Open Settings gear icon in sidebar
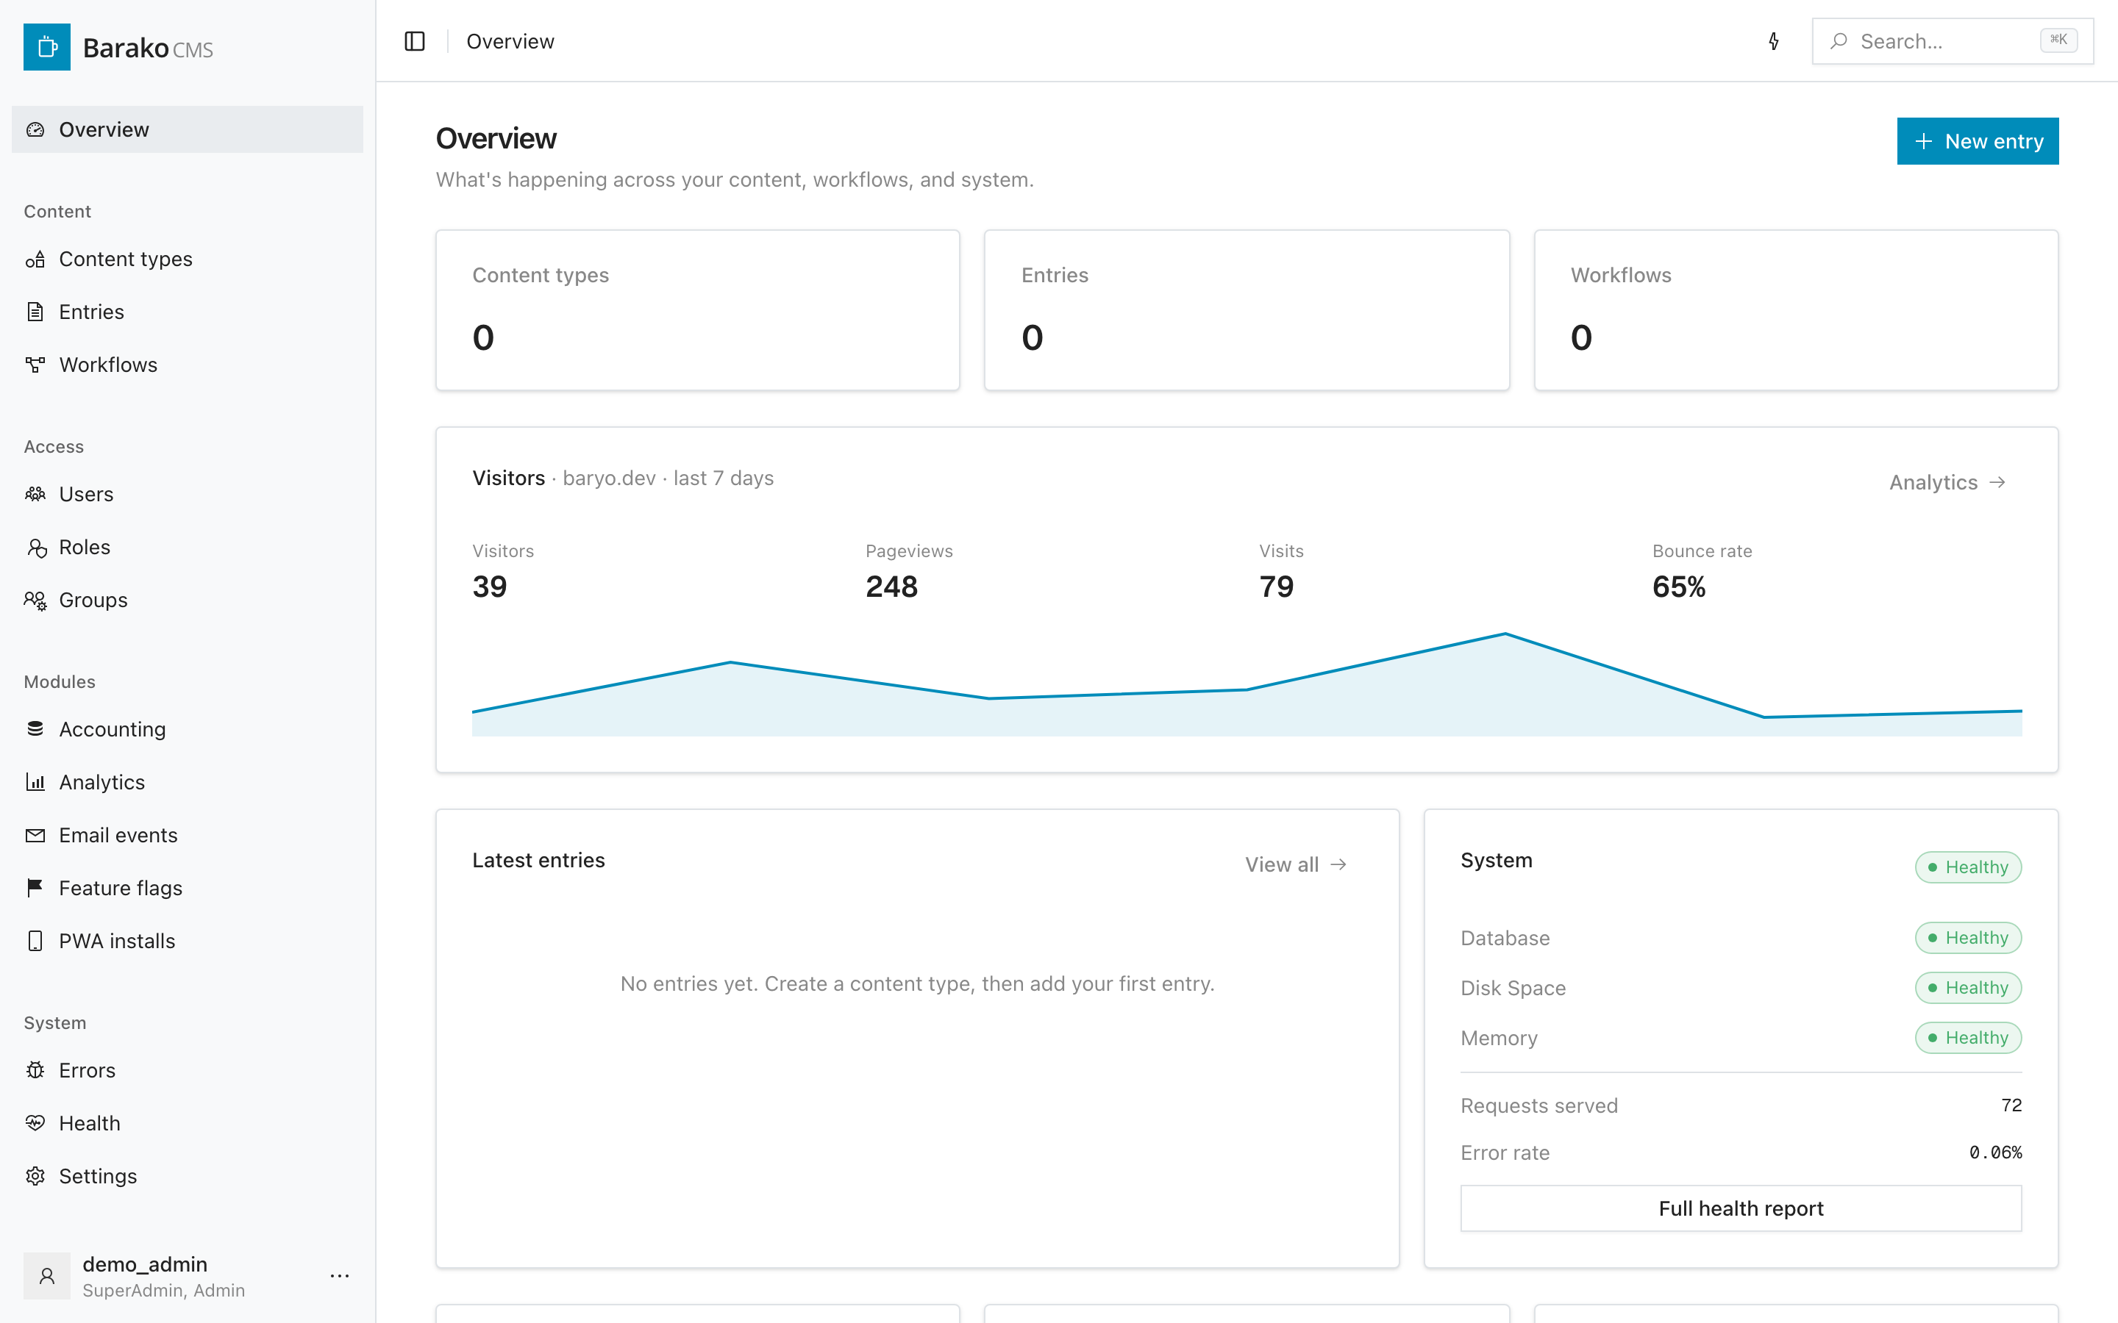The image size is (2118, 1323). [x=35, y=1176]
